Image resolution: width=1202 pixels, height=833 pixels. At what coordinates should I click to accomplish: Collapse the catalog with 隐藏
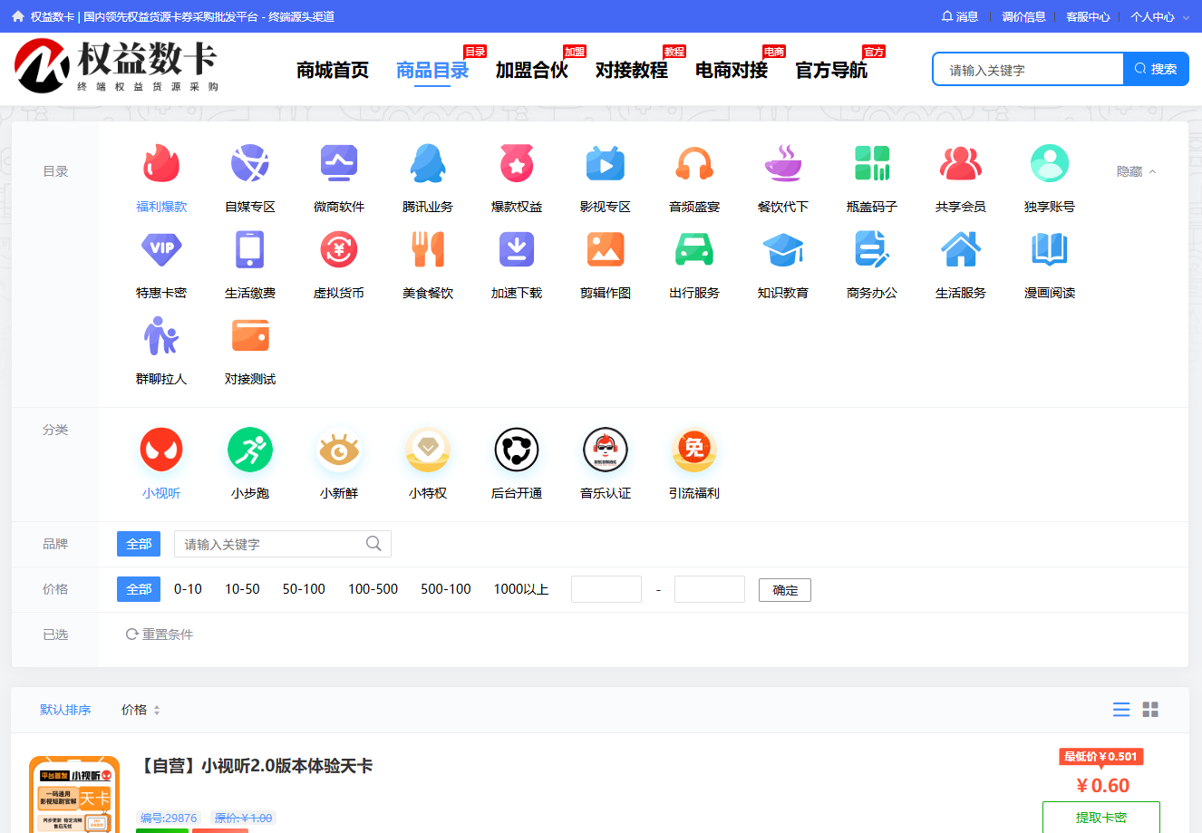[x=1136, y=171]
